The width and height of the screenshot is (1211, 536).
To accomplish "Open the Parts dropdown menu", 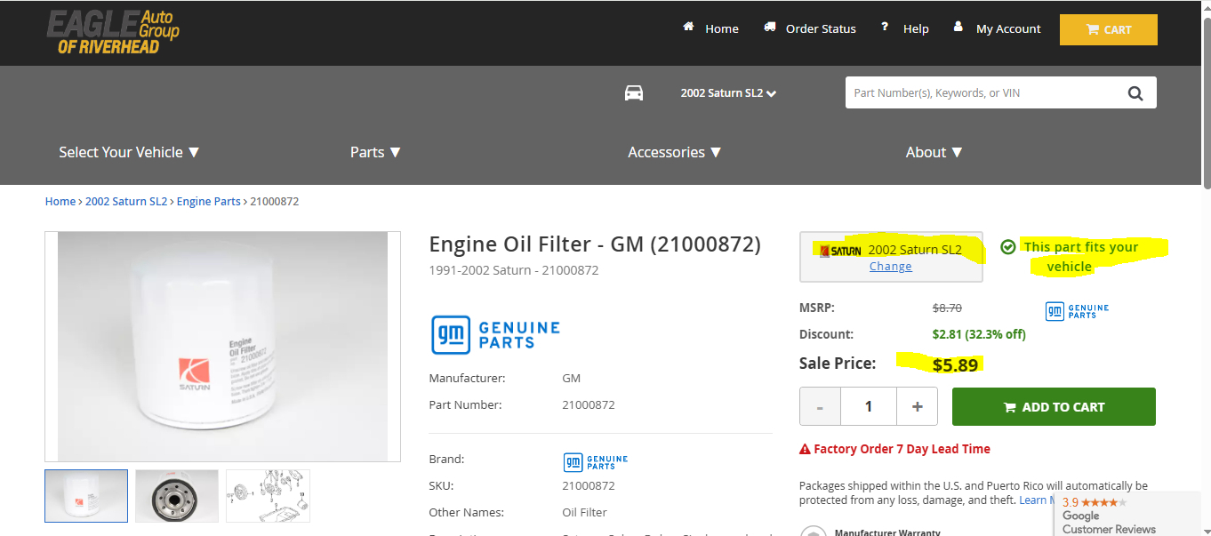I will point(375,152).
